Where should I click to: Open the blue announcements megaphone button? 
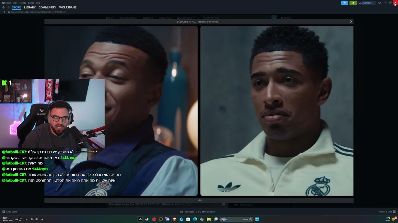pos(344,3)
